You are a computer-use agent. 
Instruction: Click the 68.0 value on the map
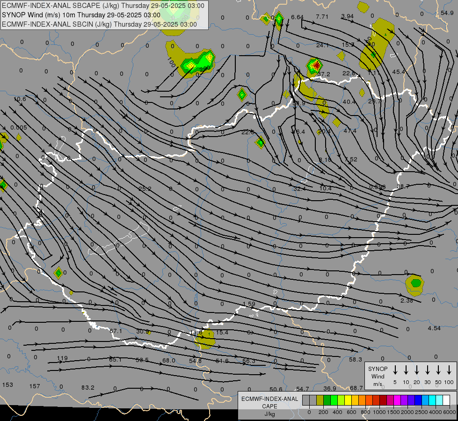click(169, 361)
